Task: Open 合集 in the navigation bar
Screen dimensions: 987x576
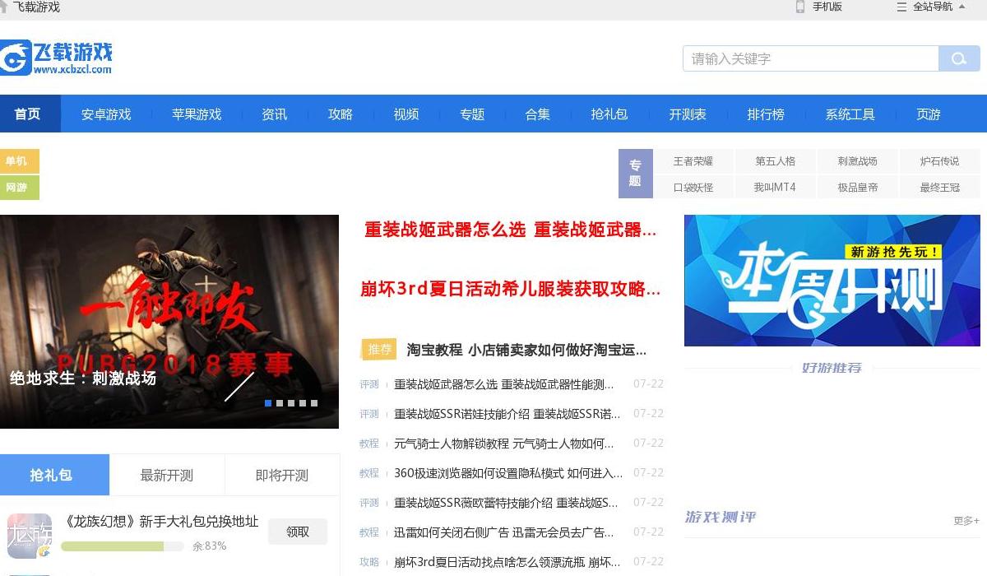Action: point(537,114)
